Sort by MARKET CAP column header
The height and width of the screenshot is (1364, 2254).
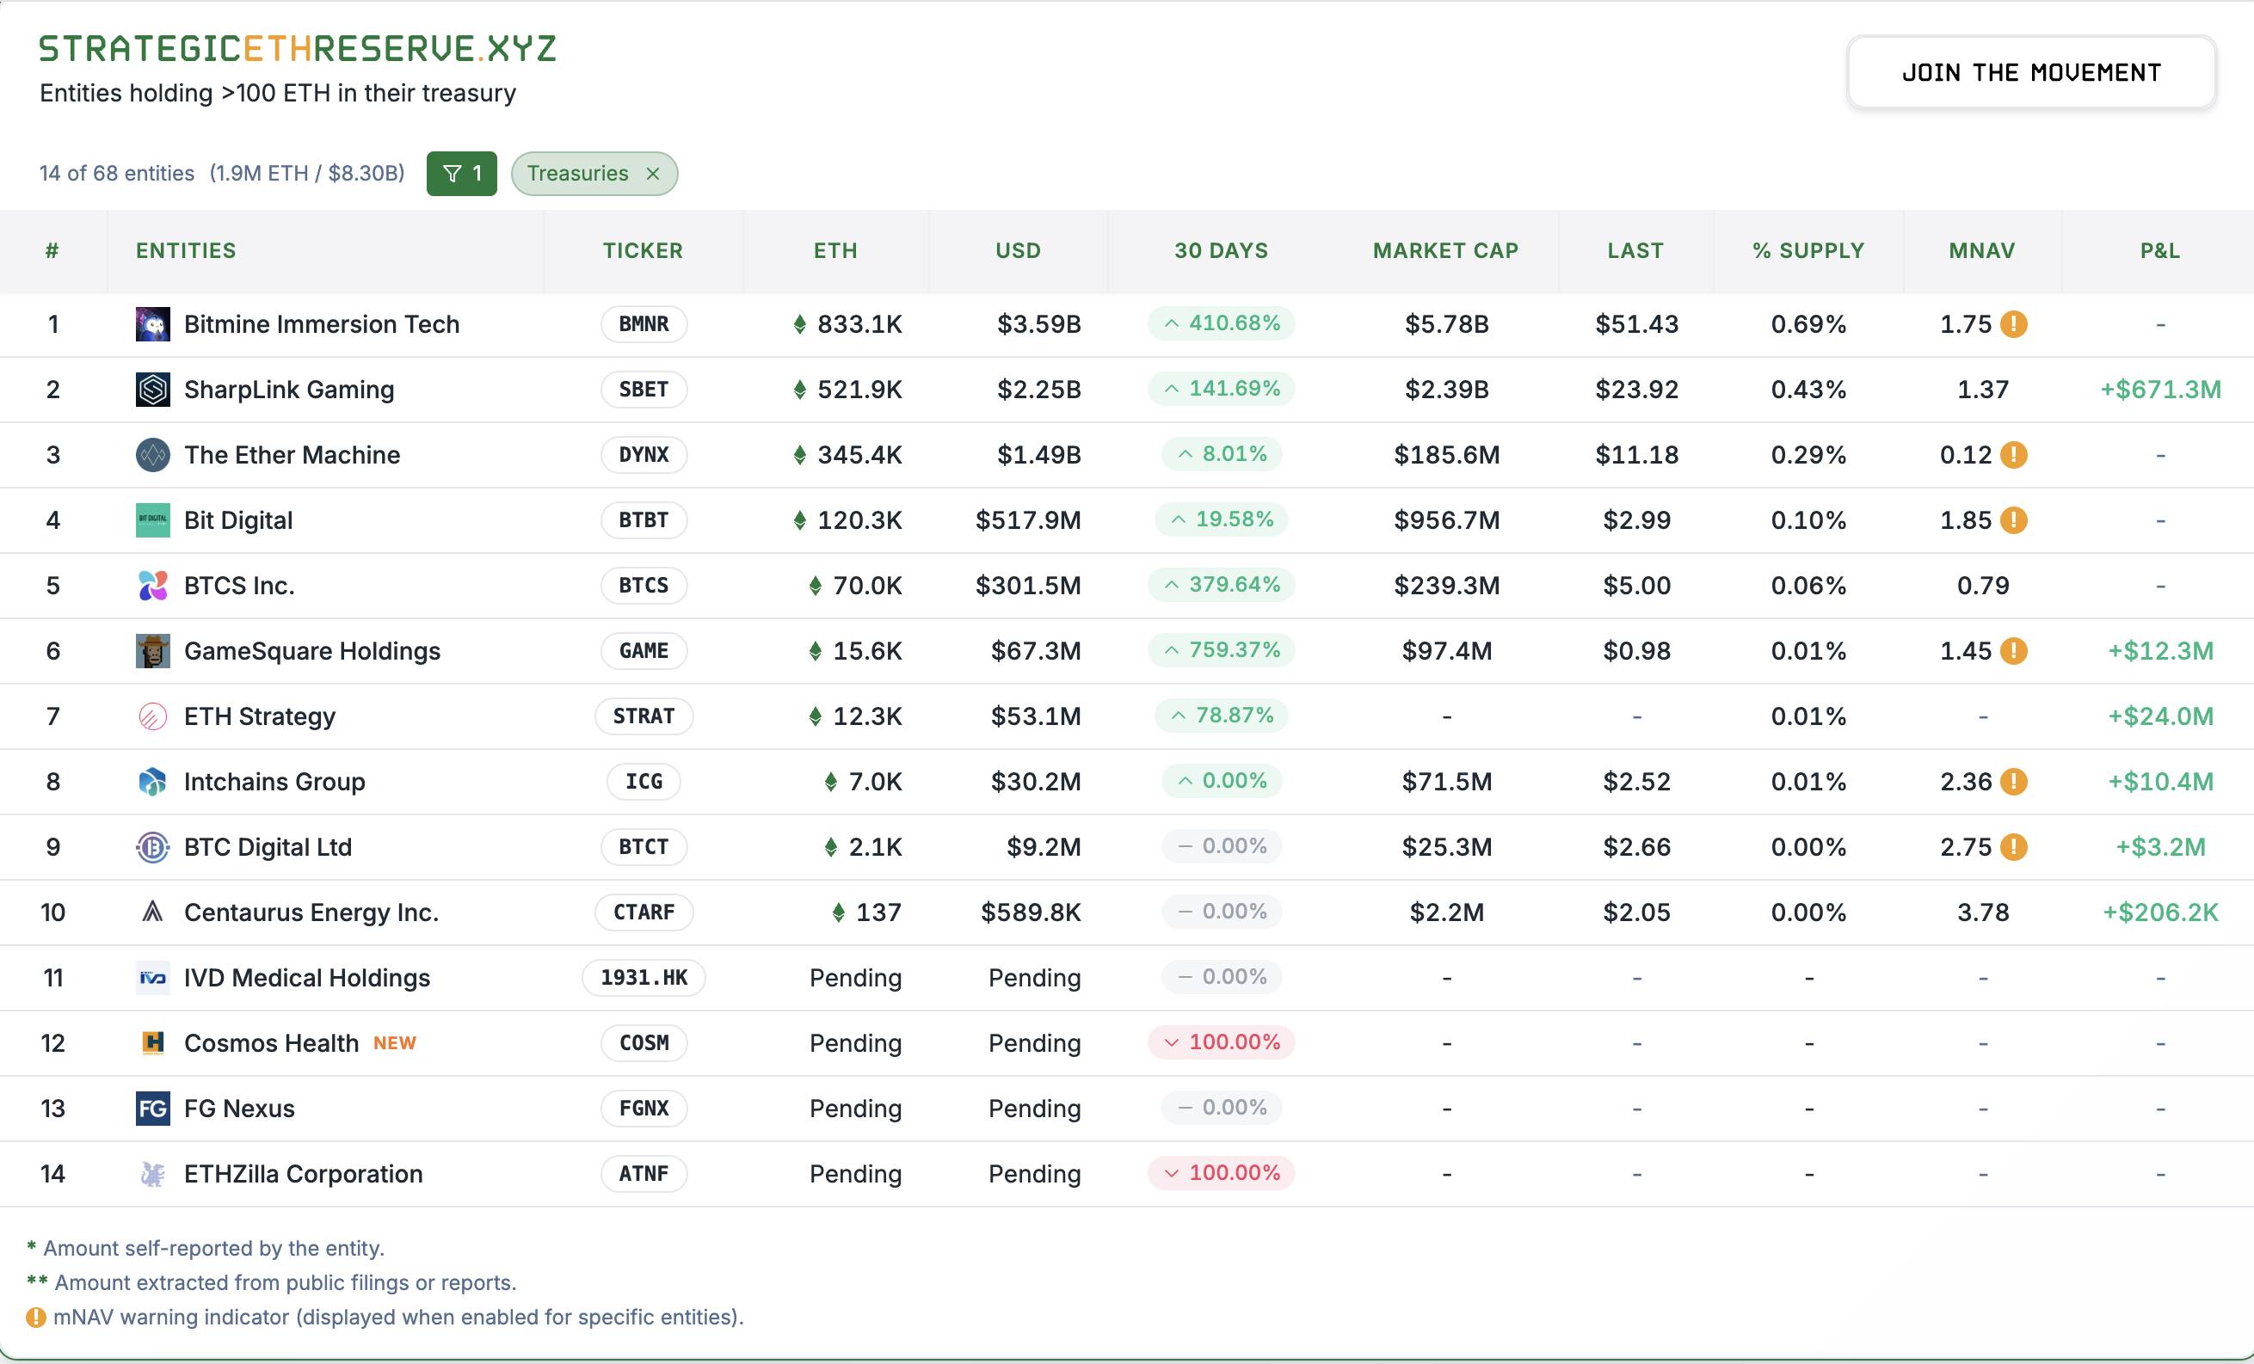click(x=1444, y=250)
